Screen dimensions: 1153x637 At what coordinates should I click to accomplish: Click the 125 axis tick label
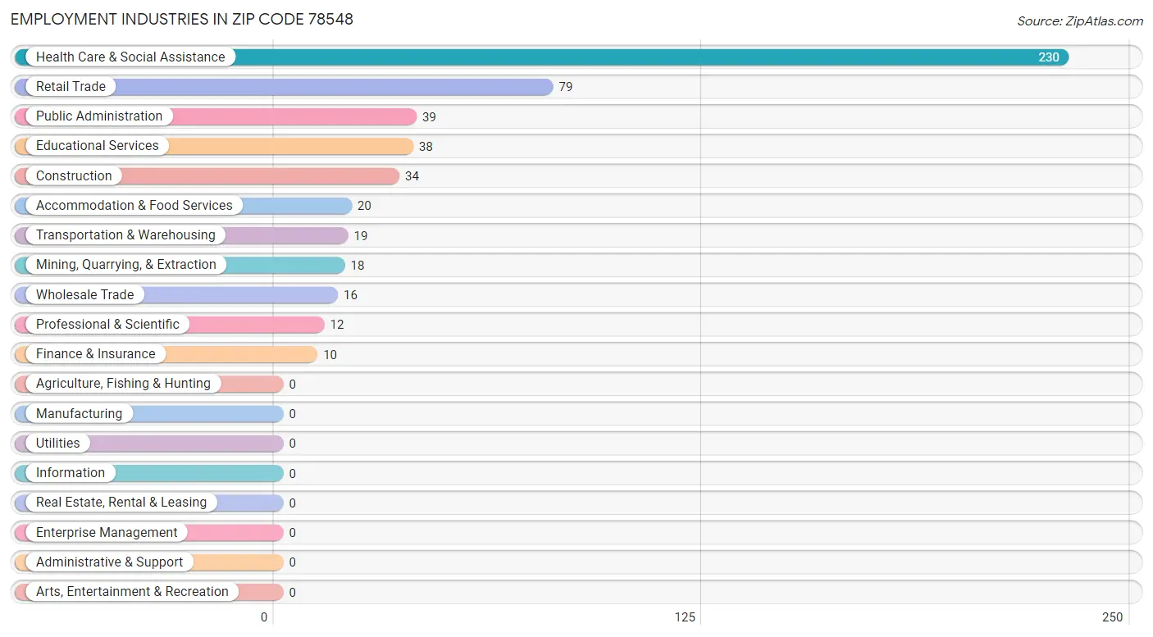[685, 617]
